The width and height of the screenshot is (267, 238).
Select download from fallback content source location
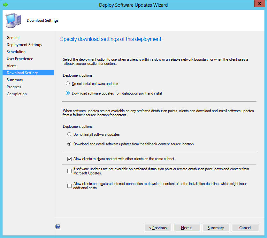pyautogui.click(x=69, y=144)
